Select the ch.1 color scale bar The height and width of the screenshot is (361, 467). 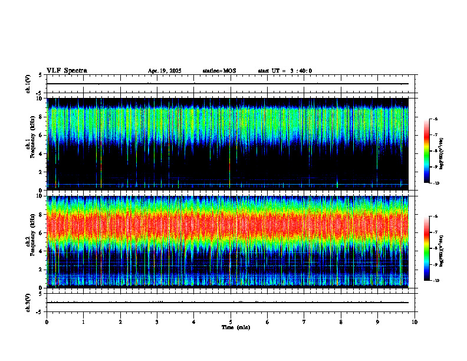tap(426, 151)
